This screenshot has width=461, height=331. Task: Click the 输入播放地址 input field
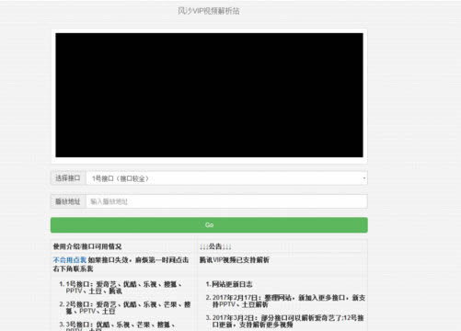(x=226, y=201)
